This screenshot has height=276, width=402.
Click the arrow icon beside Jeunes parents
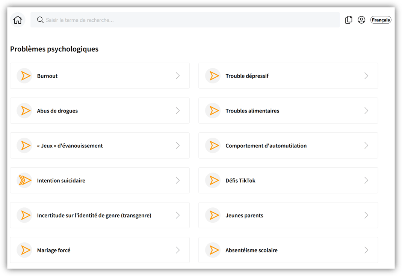[213, 215]
